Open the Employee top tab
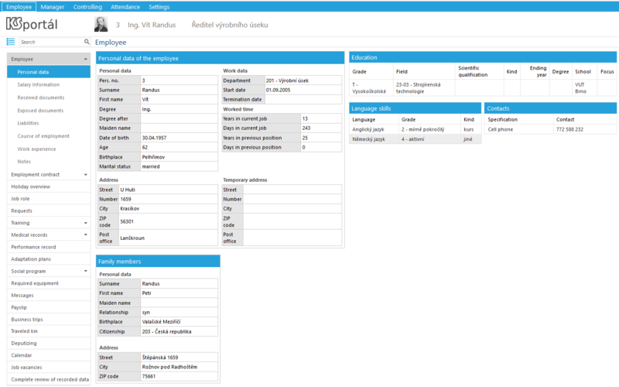619x387 pixels. (x=19, y=7)
